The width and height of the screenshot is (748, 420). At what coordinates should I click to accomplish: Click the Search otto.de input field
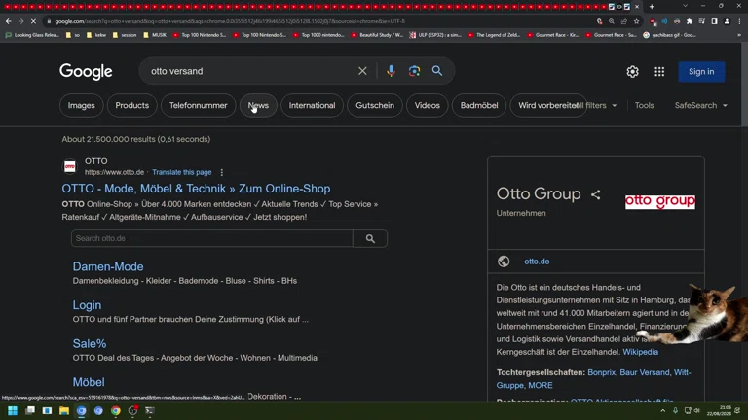click(211, 238)
